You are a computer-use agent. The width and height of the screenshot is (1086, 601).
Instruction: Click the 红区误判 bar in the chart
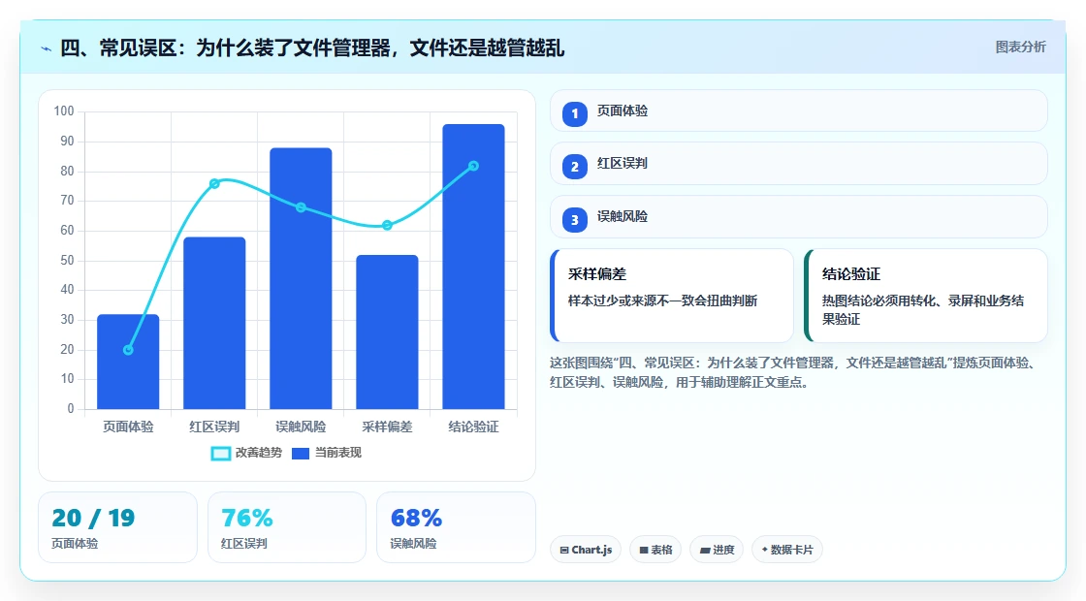coord(214,323)
